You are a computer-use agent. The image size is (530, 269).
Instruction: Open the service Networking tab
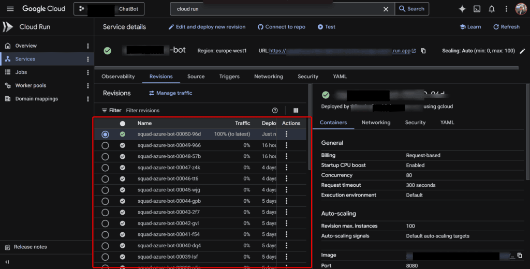coord(269,77)
